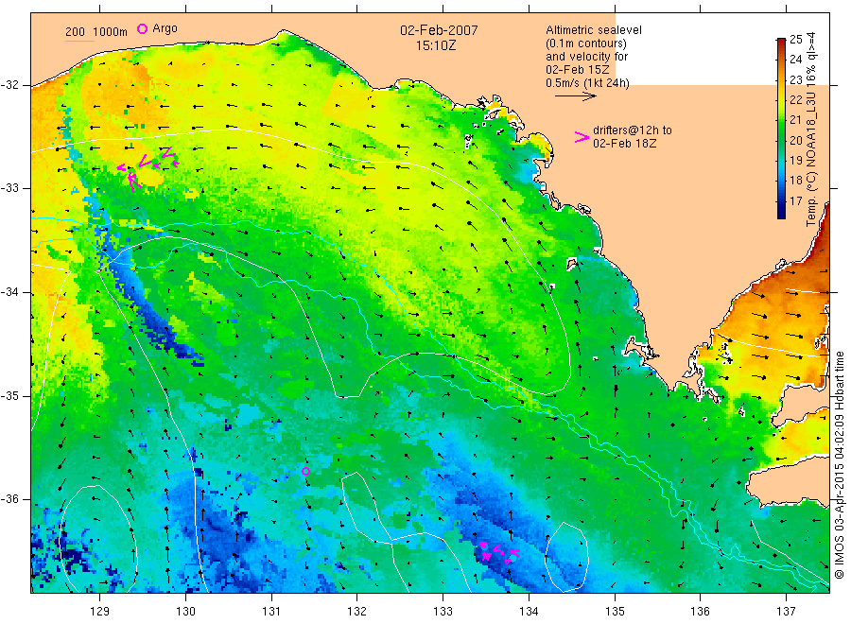Click the 'drifters@12h to' label
This screenshot has width=851, height=624.
(x=633, y=130)
